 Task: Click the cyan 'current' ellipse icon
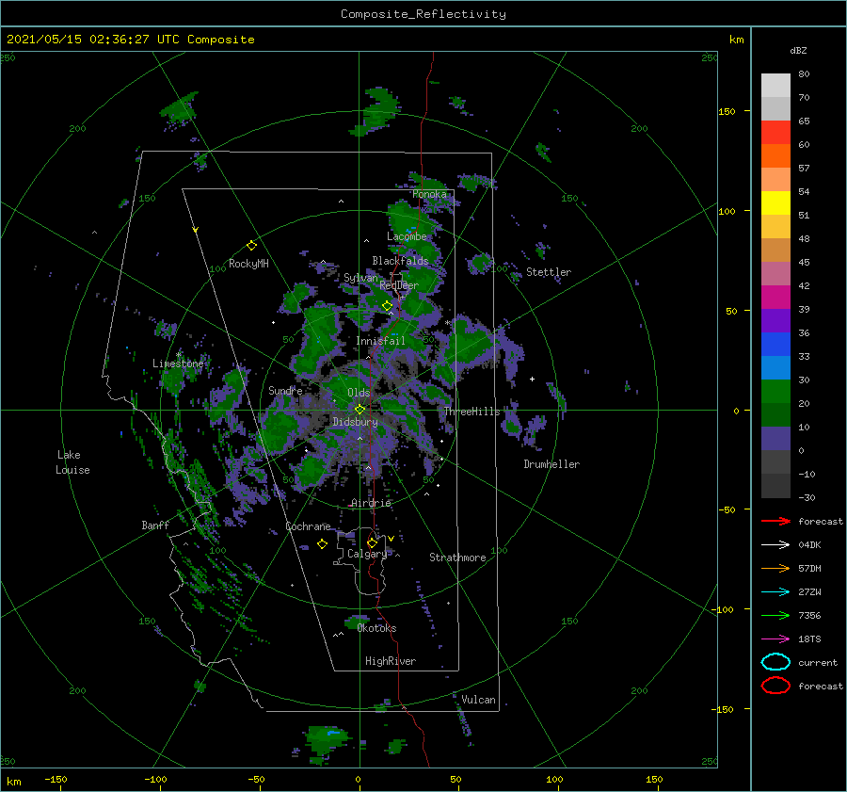point(775,662)
